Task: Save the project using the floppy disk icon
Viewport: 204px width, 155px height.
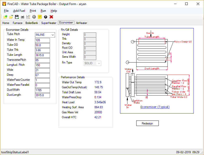Action: [17, 17]
